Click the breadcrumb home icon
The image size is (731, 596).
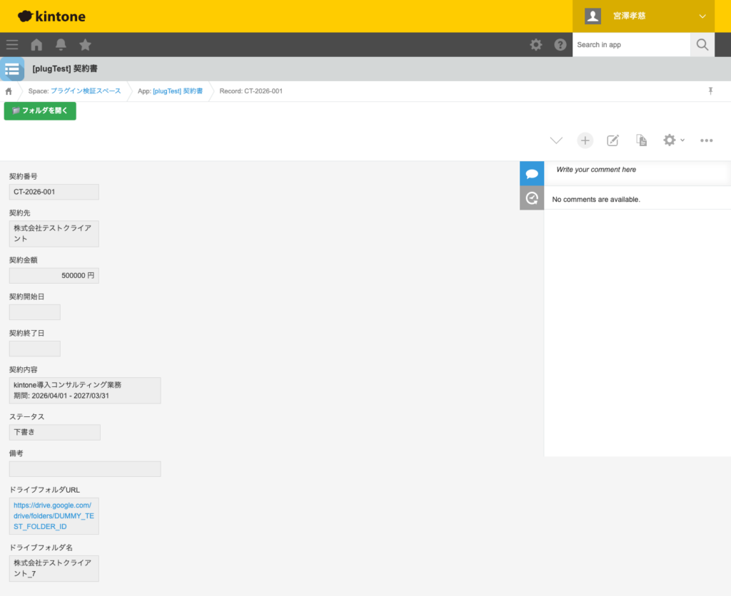[x=8, y=91]
